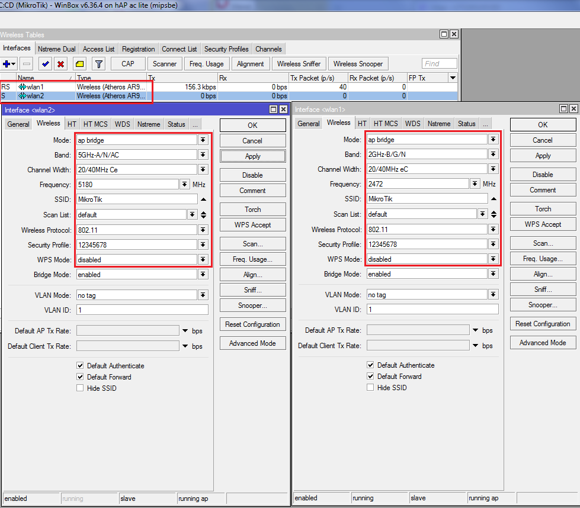The image size is (580, 508).
Task: Open Band dropdown in wlan1 window
Action: [x=494, y=154]
